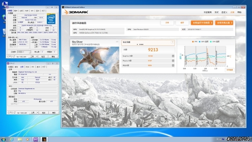
Task: Switch to CPU-Z purple taskbar icon
Action: pos(36,139)
